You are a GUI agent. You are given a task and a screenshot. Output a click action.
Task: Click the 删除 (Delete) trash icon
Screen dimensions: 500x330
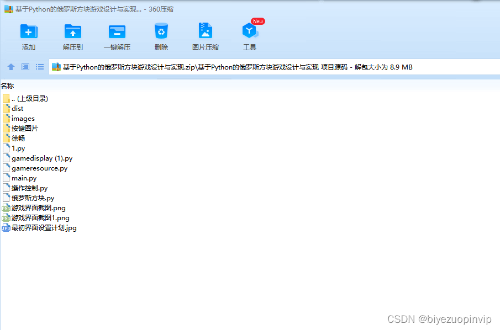pos(161,31)
